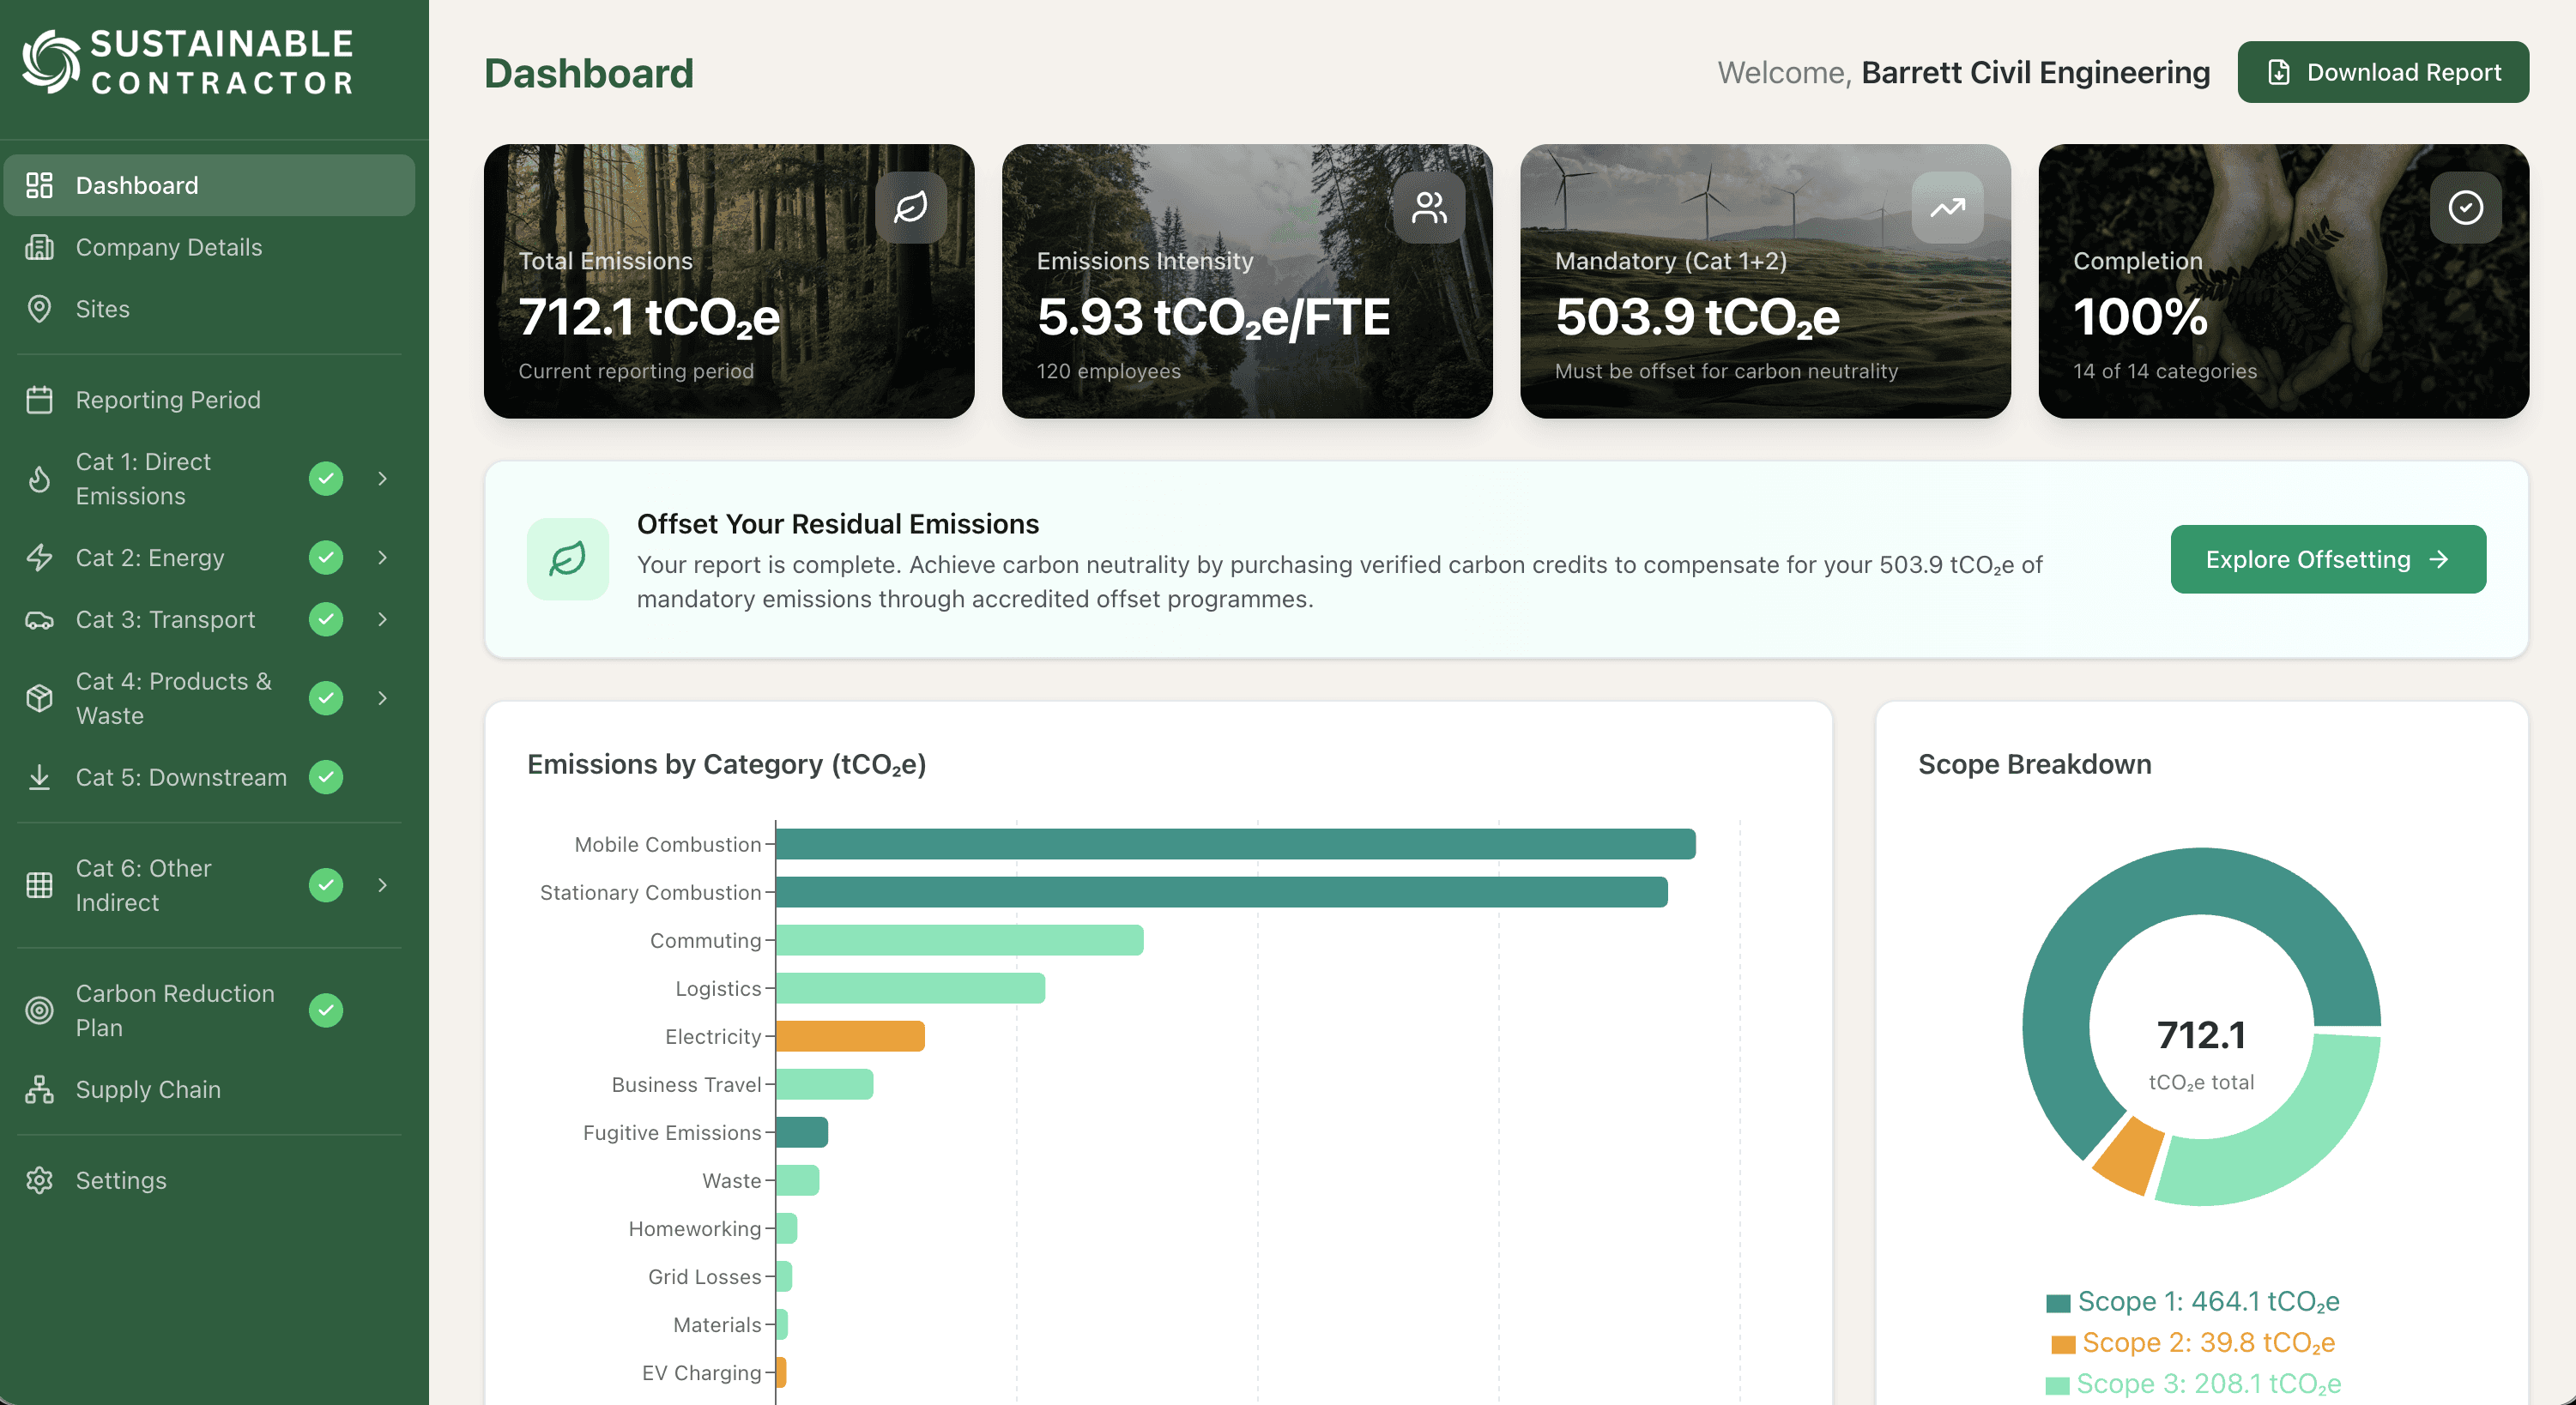This screenshot has width=2576, height=1405.
Task: Click green checkmark beside Cat 5: Downstream
Action: (326, 777)
